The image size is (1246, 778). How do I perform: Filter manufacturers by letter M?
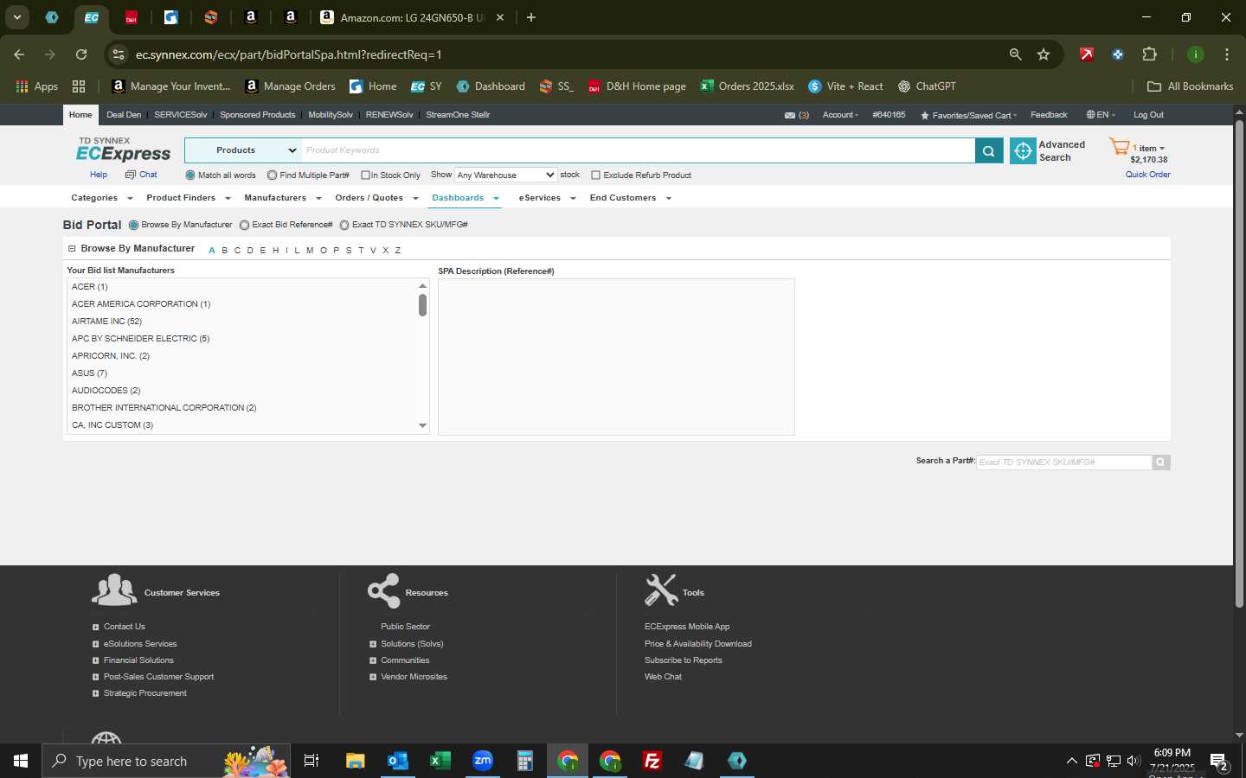tap(310, 251)
